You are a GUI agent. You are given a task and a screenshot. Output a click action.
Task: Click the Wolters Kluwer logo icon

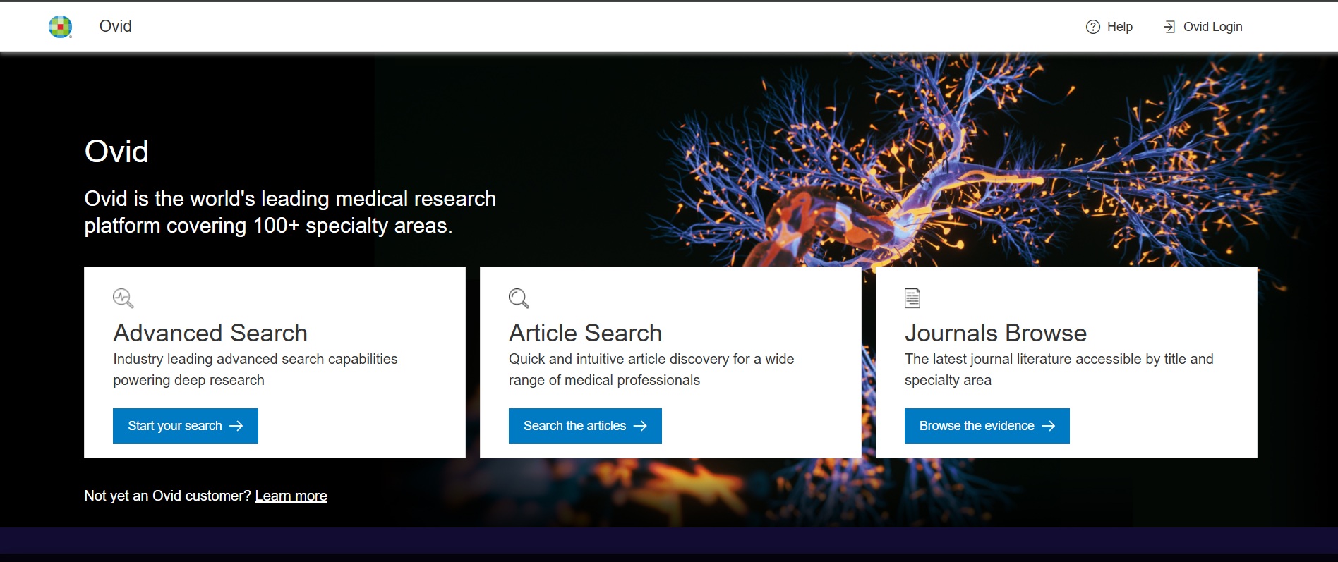click(60, 27)
